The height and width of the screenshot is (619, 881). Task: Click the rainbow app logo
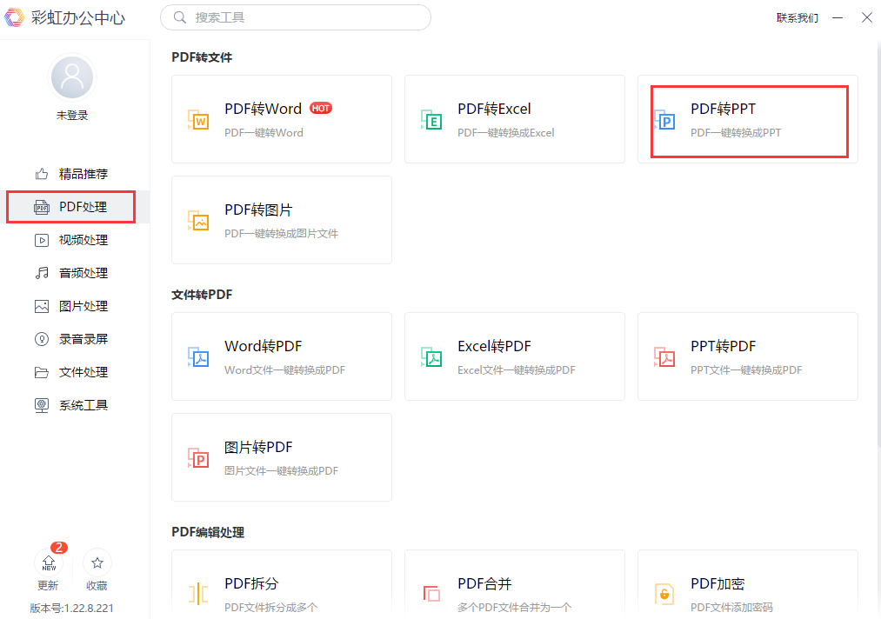pos(14,17)
